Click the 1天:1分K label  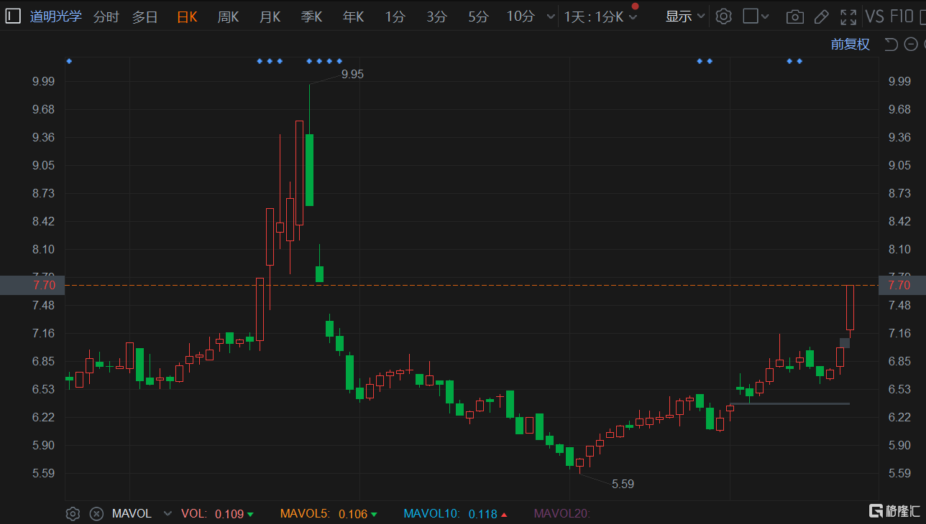pos(594,17)
